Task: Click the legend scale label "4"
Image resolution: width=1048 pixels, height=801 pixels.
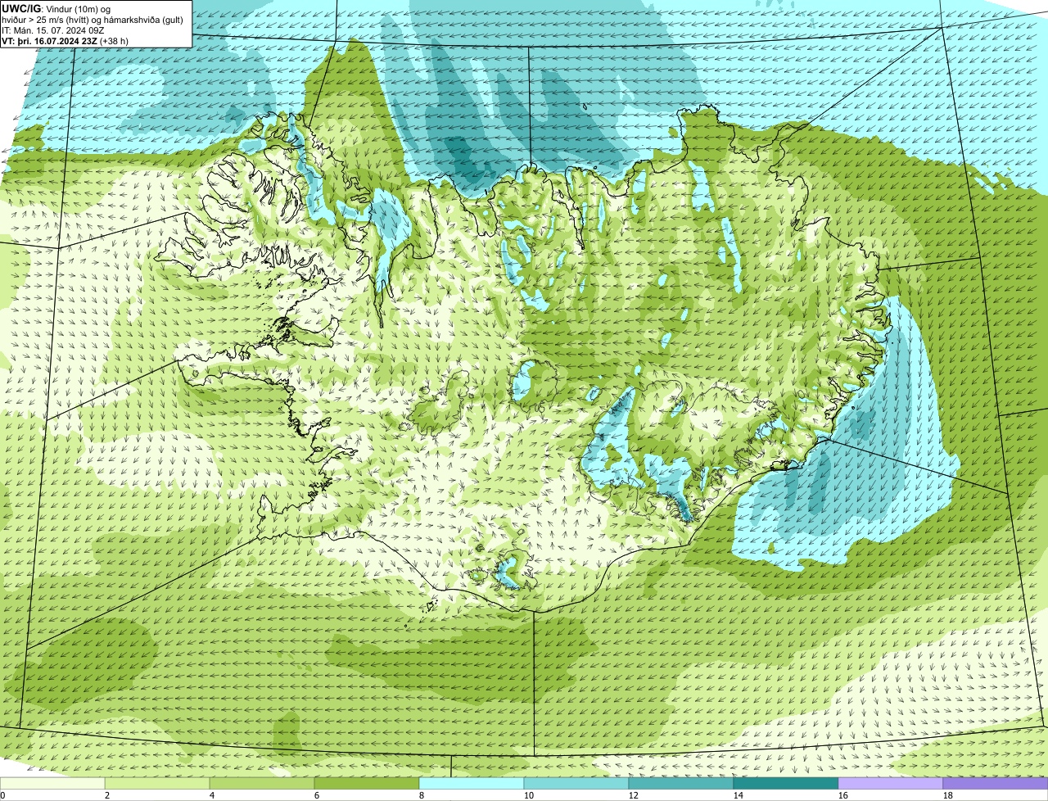Action: (212, 795)
